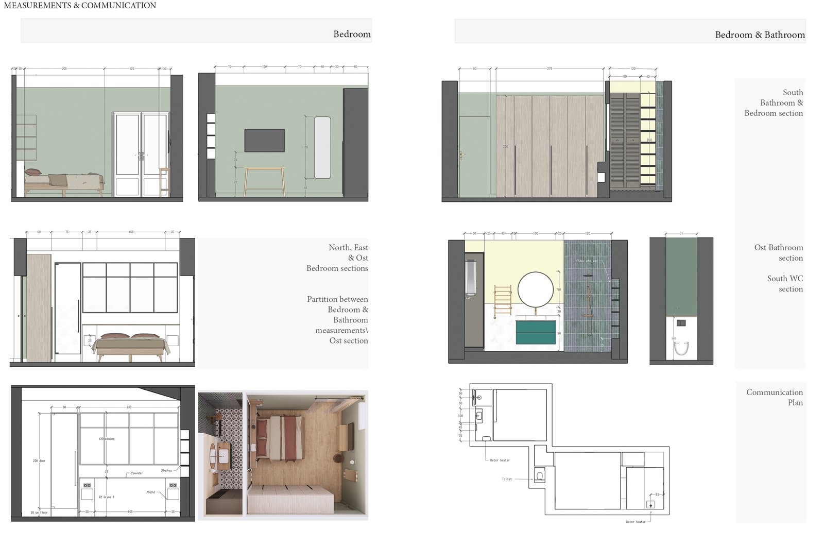This screenshot has height=547, width=824.
Task: Click the "South Bathroom & Bedroom section" label
Action: click(x=774, y=102)
